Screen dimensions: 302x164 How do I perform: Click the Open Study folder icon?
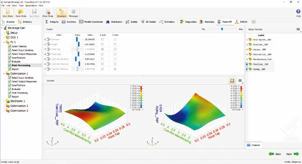point(21,12)
